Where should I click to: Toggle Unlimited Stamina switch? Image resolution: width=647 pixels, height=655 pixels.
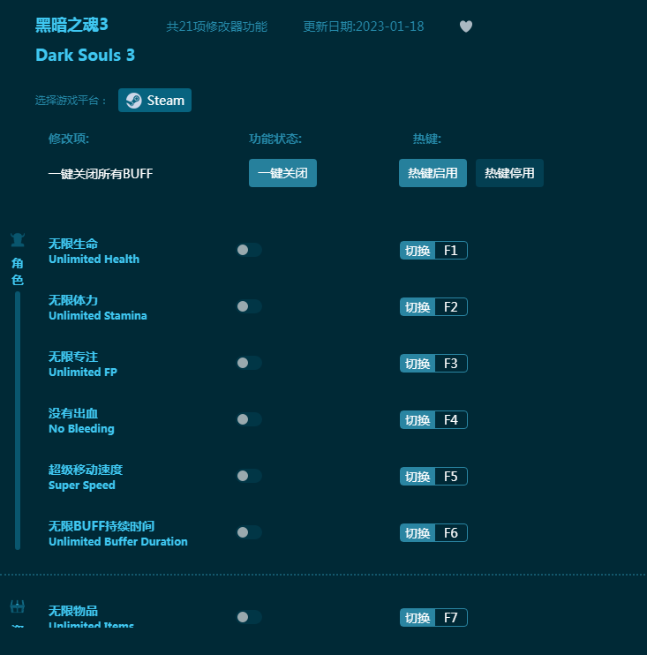(249, 306)
